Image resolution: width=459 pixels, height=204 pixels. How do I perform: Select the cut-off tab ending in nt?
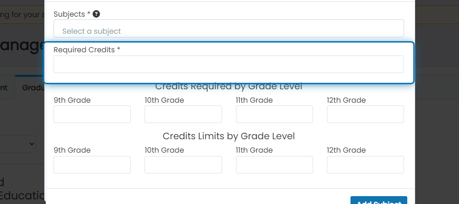(x=7, y=87)
